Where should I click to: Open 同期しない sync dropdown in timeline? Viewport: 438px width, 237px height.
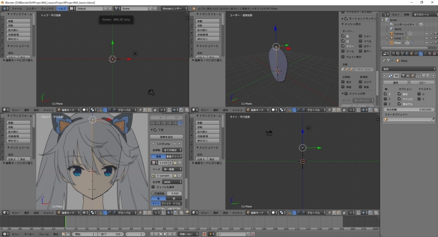pyautogui.click(x=188, y=234)
